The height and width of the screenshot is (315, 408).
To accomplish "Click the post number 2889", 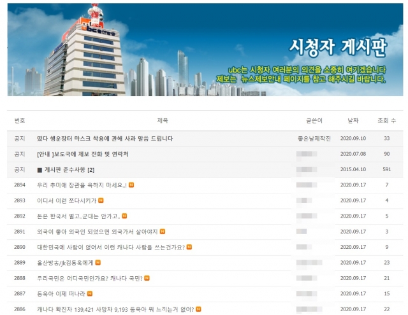I will (x=20, y=263).
